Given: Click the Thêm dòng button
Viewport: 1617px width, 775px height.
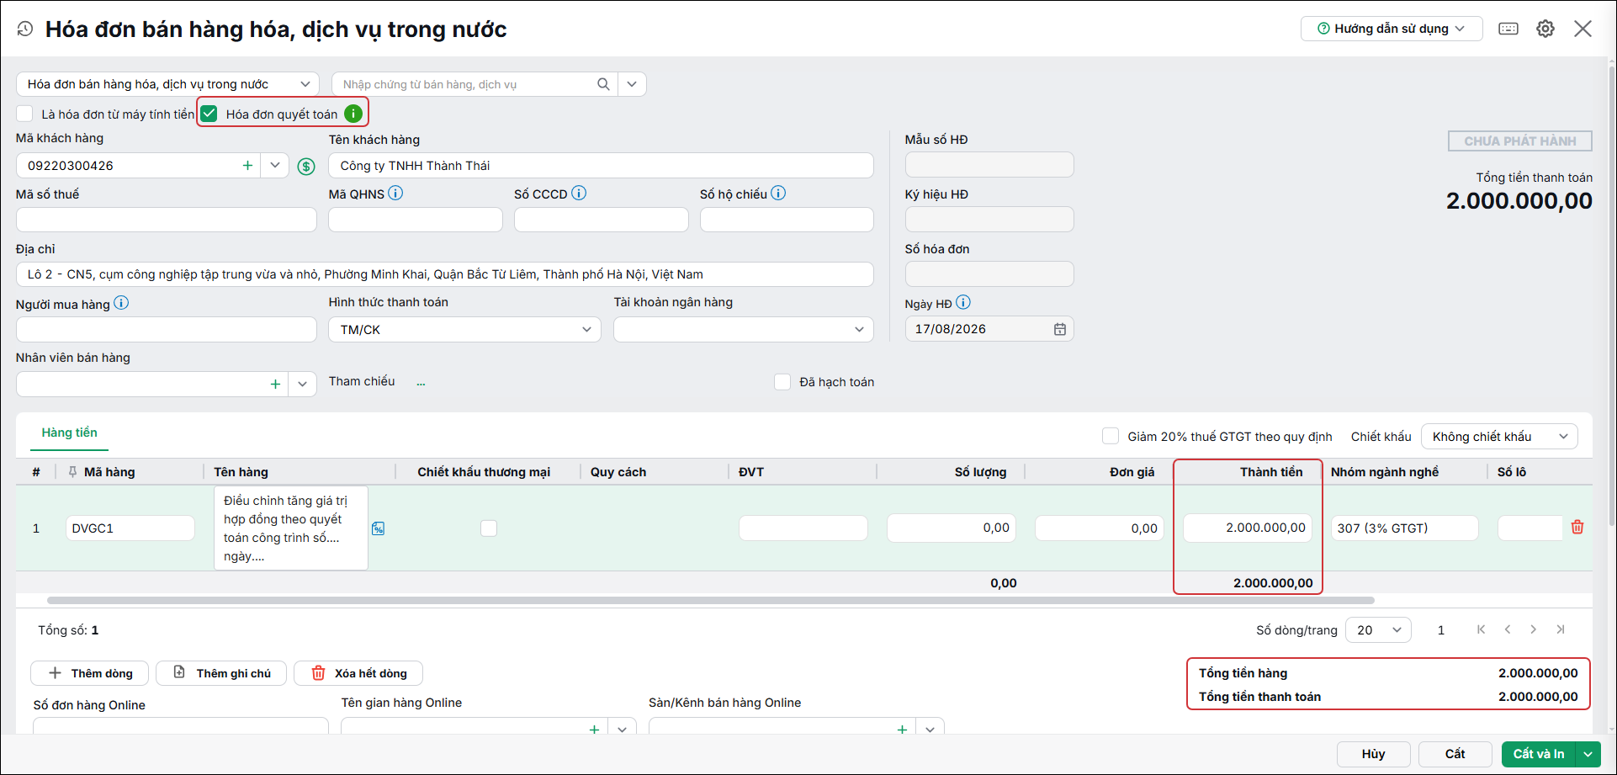Looking at the screenshot, I should pyautogui.click(x=90, y=673).
